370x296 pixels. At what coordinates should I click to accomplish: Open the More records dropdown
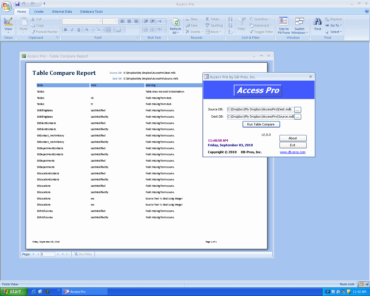pyautogui.click(x=213, y=32)
